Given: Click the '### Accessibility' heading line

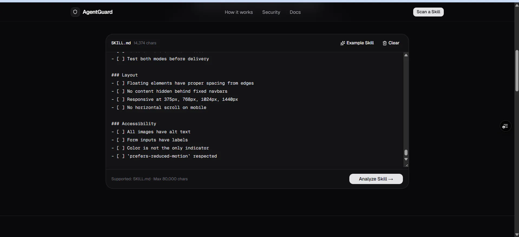Looking at the screenshot, I should (134, 124).
